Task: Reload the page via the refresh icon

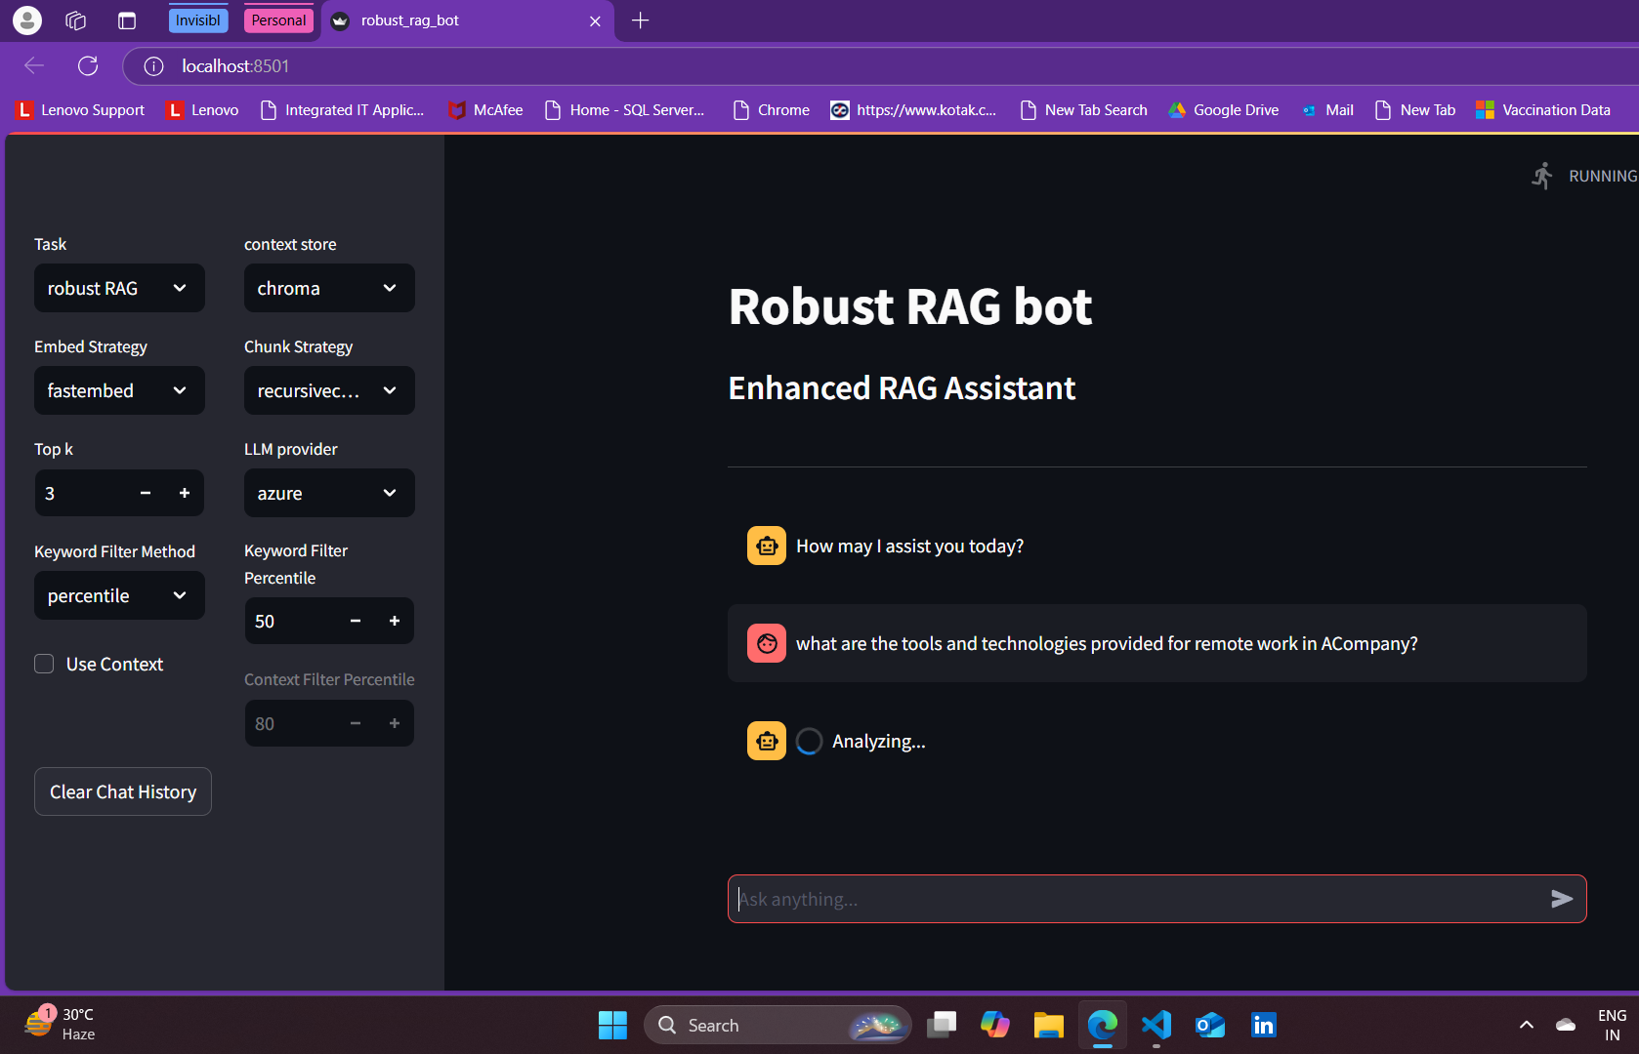Action: [x=87, y=65]
